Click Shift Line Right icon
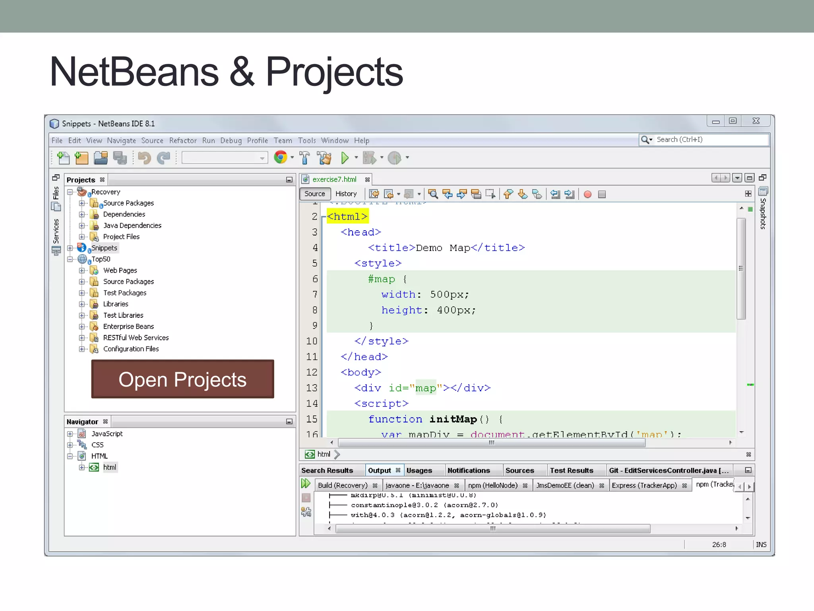This screenshot has width=814, height=611. coord(570,194)
